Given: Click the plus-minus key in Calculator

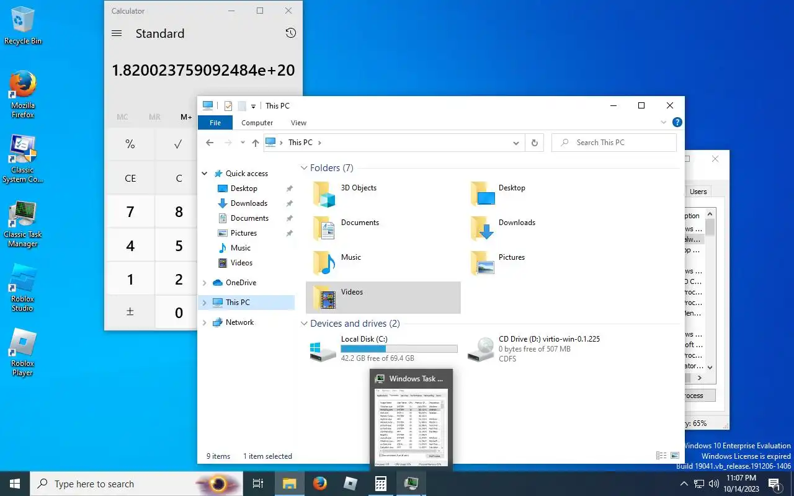Looking at the screenshot, I should click(130, 312).
